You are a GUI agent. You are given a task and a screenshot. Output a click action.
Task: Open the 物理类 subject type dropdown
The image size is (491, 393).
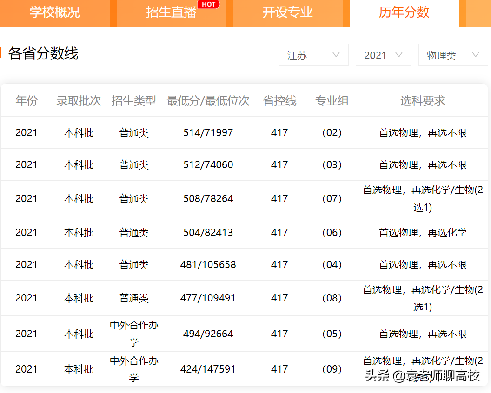pos(453,54)
